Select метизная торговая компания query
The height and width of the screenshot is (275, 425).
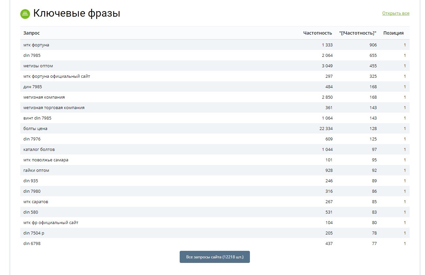pos(54,107)
